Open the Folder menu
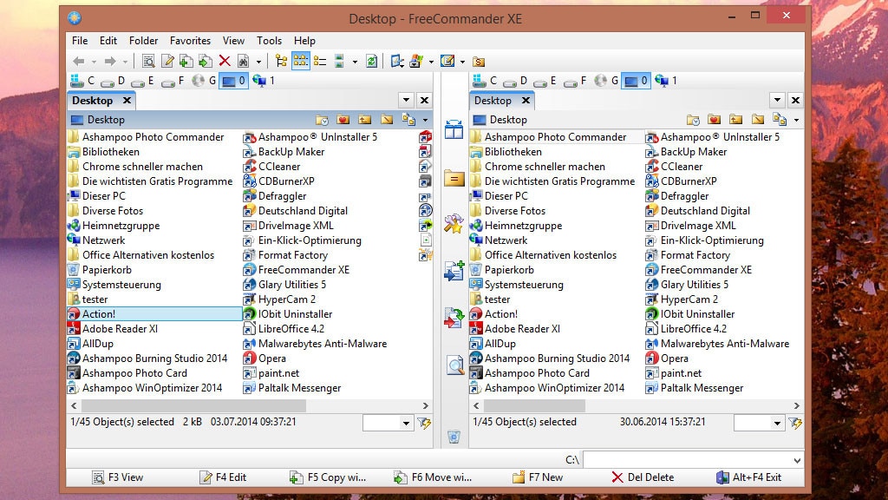This screenshot has height=500, width=888. (143, 41)
